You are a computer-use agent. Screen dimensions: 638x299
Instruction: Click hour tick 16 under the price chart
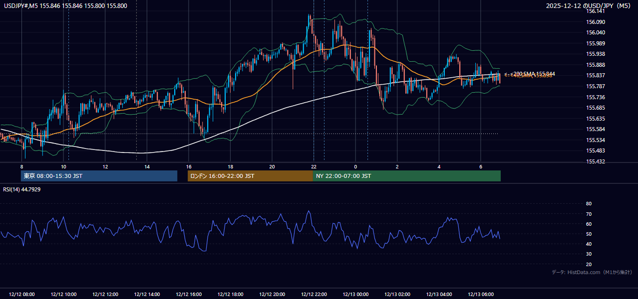189,166
